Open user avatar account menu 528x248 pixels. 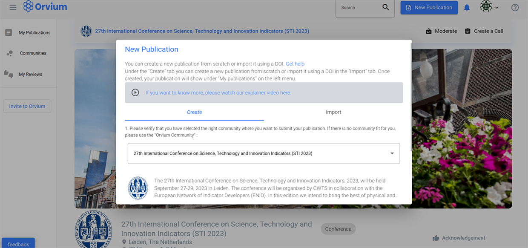click(x=486, y=6)
